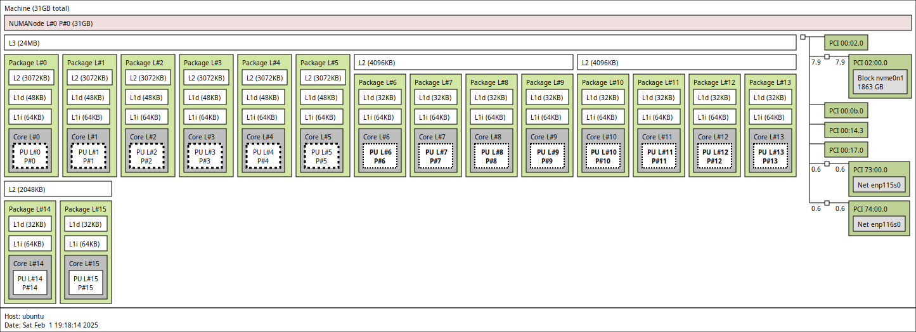Click the Core L#9 label
This screenshot has height=332, width=916.
tap(543, 137)
